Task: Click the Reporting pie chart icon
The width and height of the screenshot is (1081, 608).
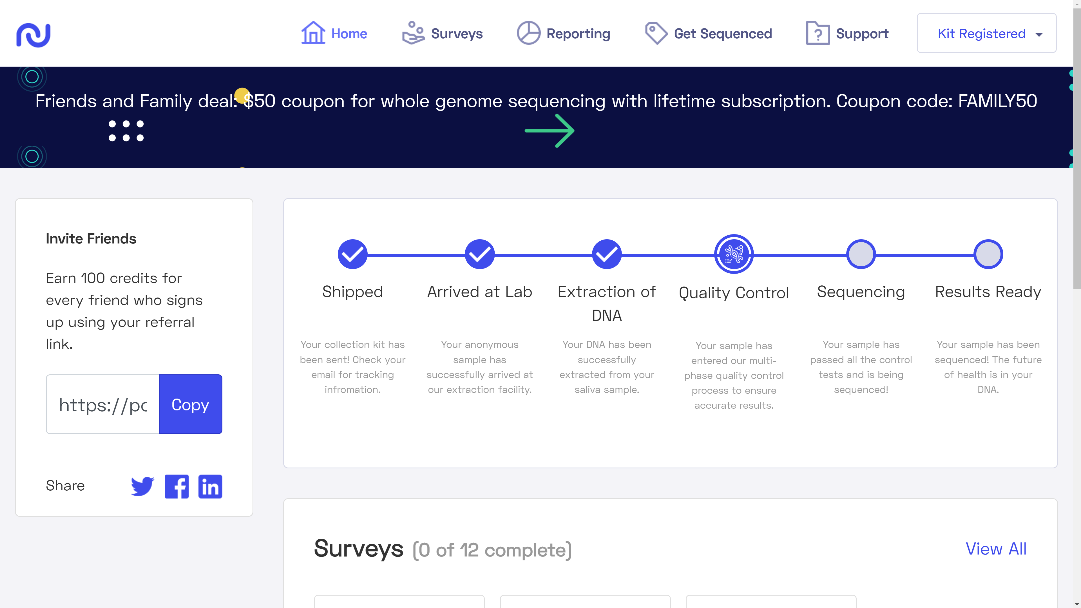Action: [x=528, y=33]
